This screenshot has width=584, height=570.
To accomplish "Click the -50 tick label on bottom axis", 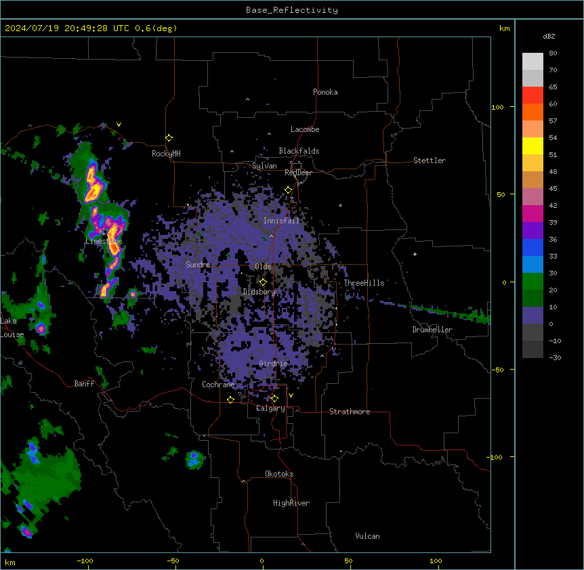I will (173, 561).
